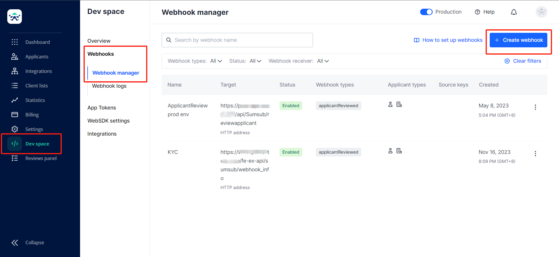Image resolution: width=559 pixels, height=257 pixels.
Task: Click the Sumsub logo in sidebar
Action: tap(15, 17)
